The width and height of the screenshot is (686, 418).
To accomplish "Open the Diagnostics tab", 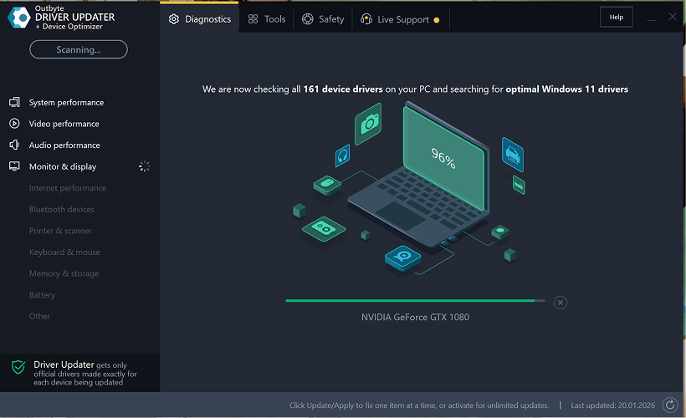I will pos(200,19).
